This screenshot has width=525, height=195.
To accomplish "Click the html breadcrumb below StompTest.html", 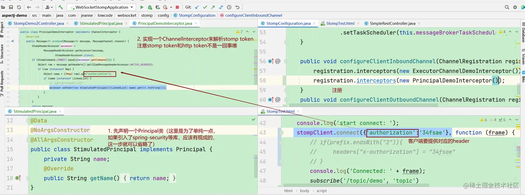I will [x=288, y=191].
